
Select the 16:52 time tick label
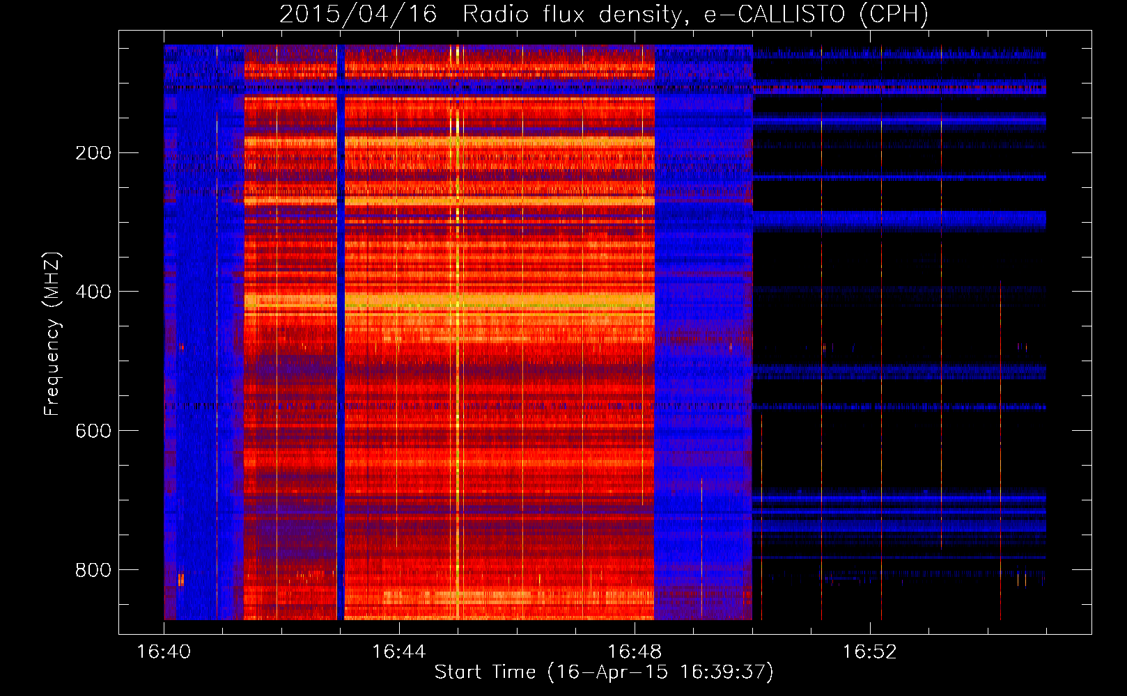coord(870,652)
